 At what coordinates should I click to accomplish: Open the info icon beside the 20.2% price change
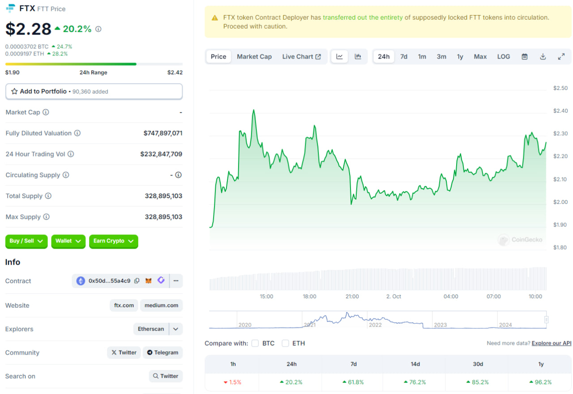98,29
